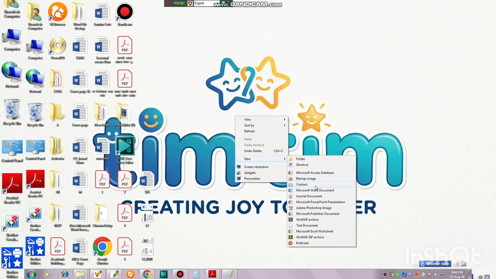Create a new Journal Document
496x279 pixels.
click(322, 196)
